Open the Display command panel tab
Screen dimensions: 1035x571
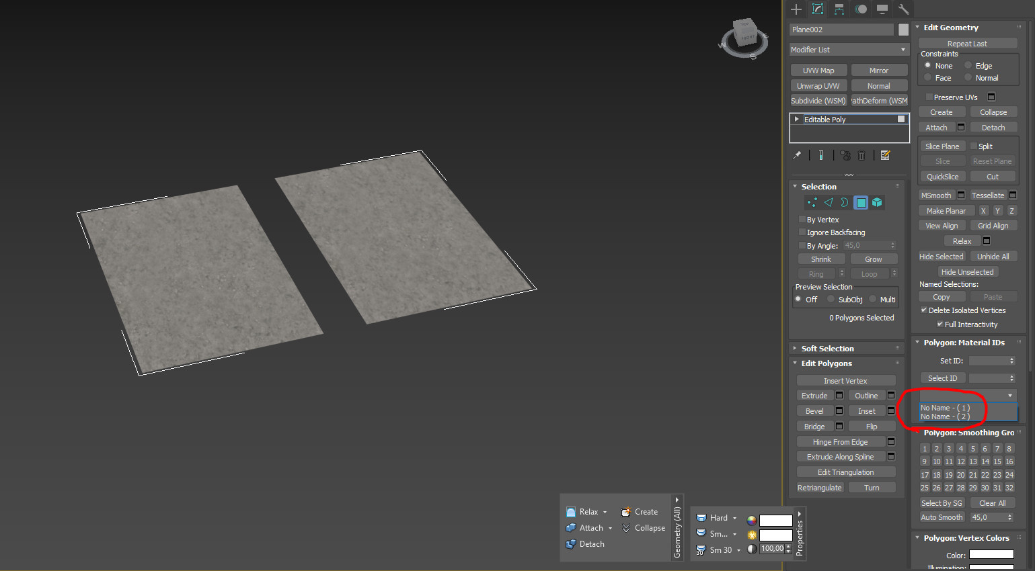point(882,9)
